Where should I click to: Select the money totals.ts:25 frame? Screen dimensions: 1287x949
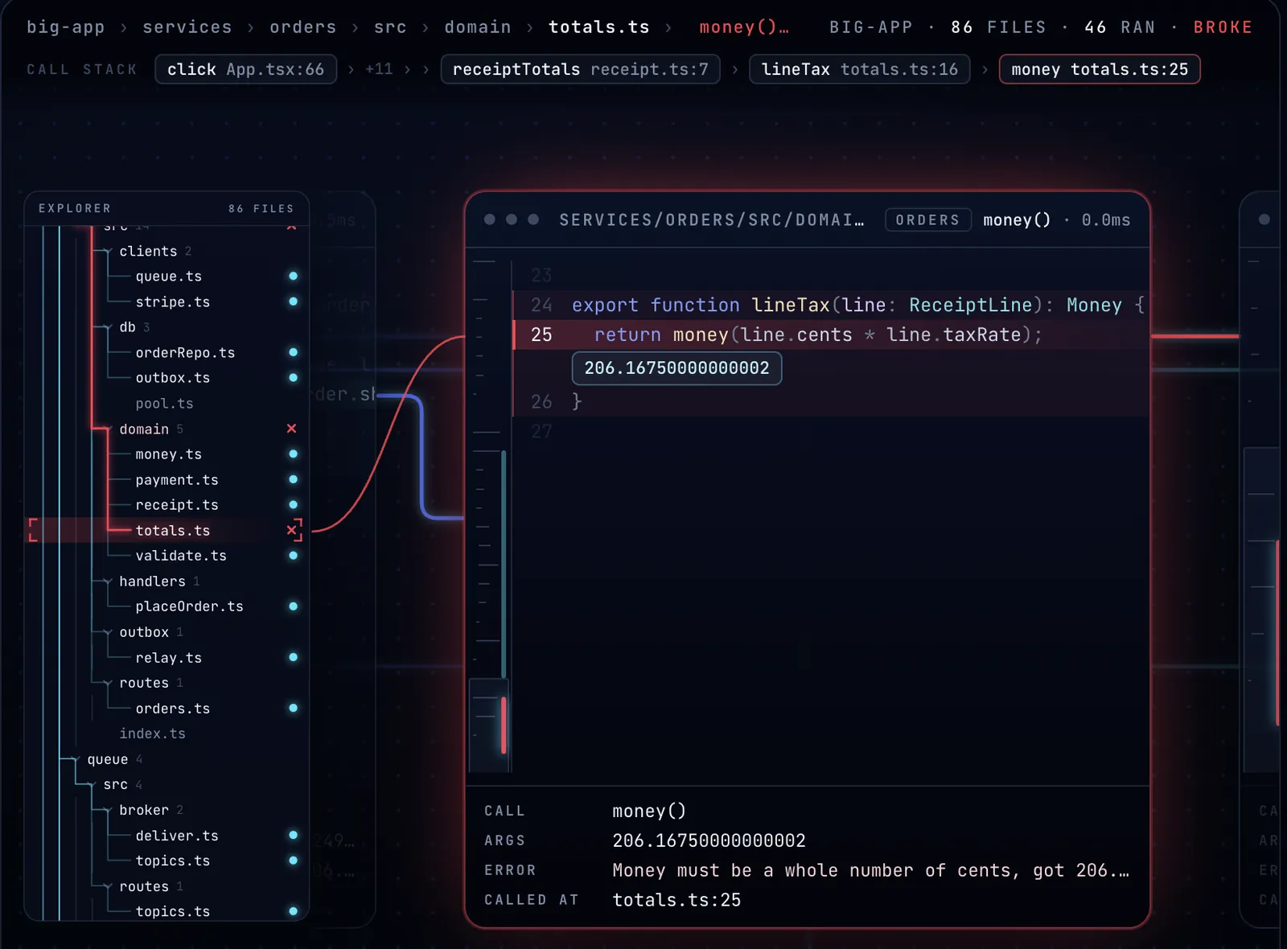(x=1100, y=69)
